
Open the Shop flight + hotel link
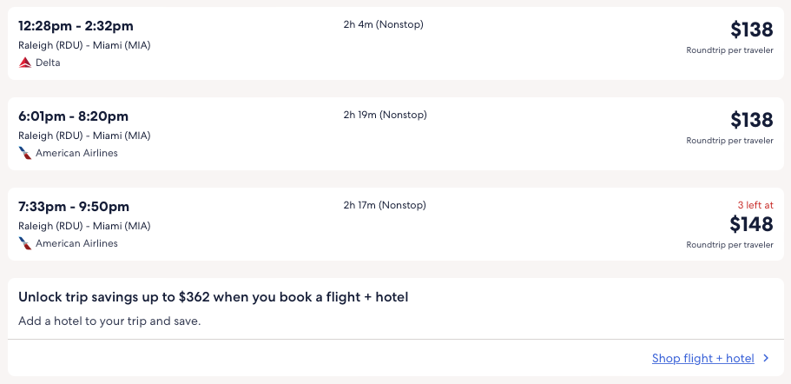702,358
